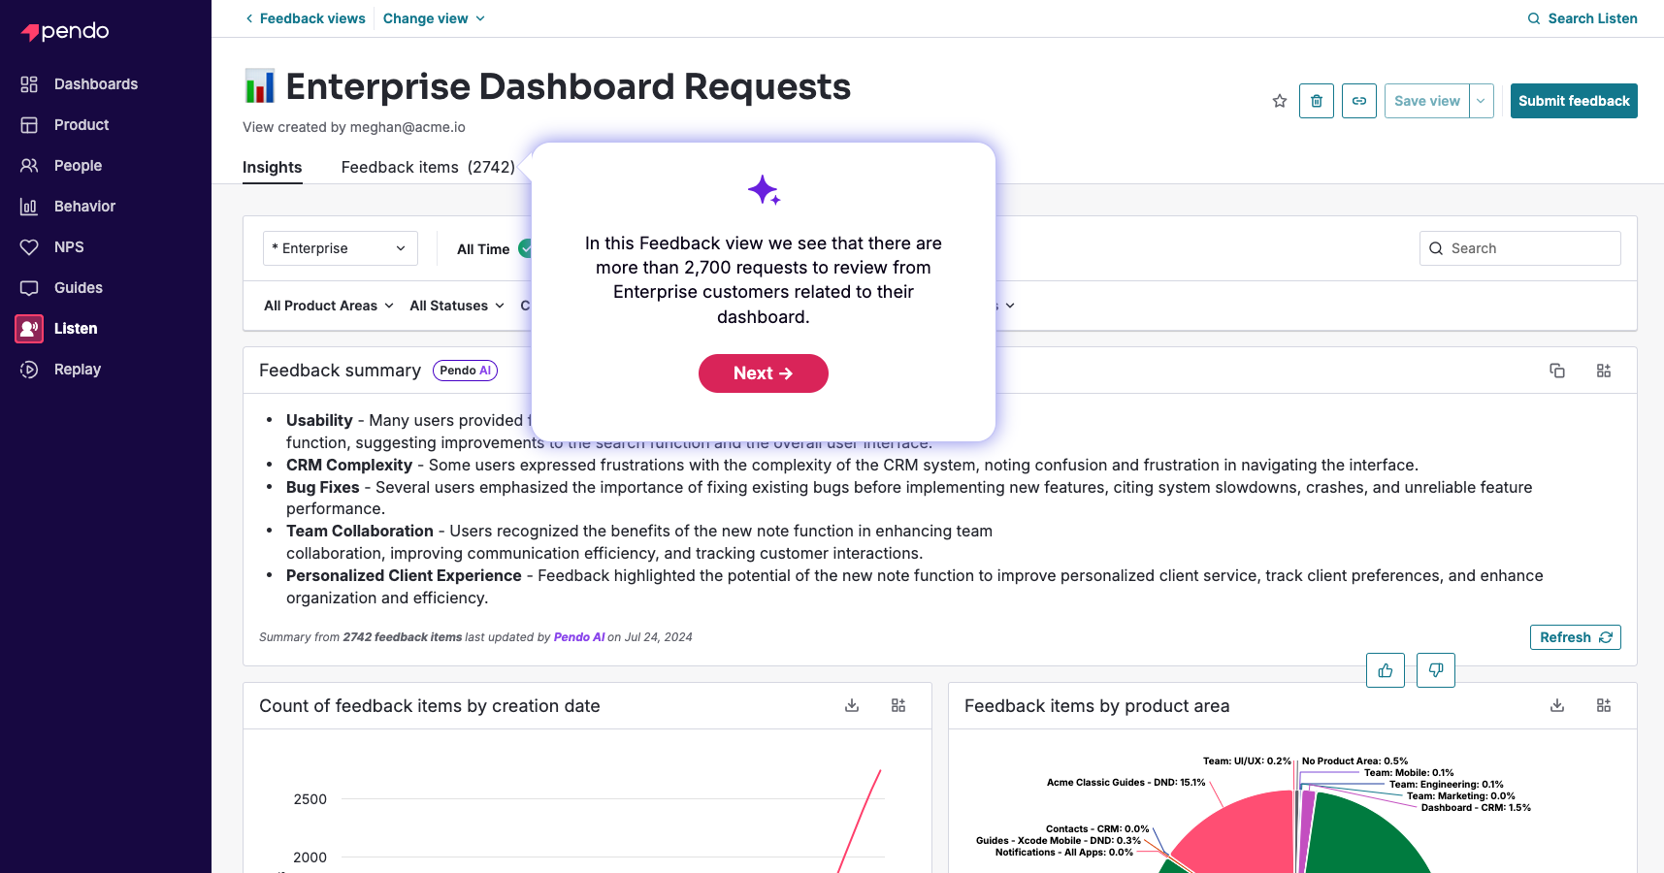Add creation date chart to dashboard
The width and height of the screenshot is (1664, 873).
898,706
